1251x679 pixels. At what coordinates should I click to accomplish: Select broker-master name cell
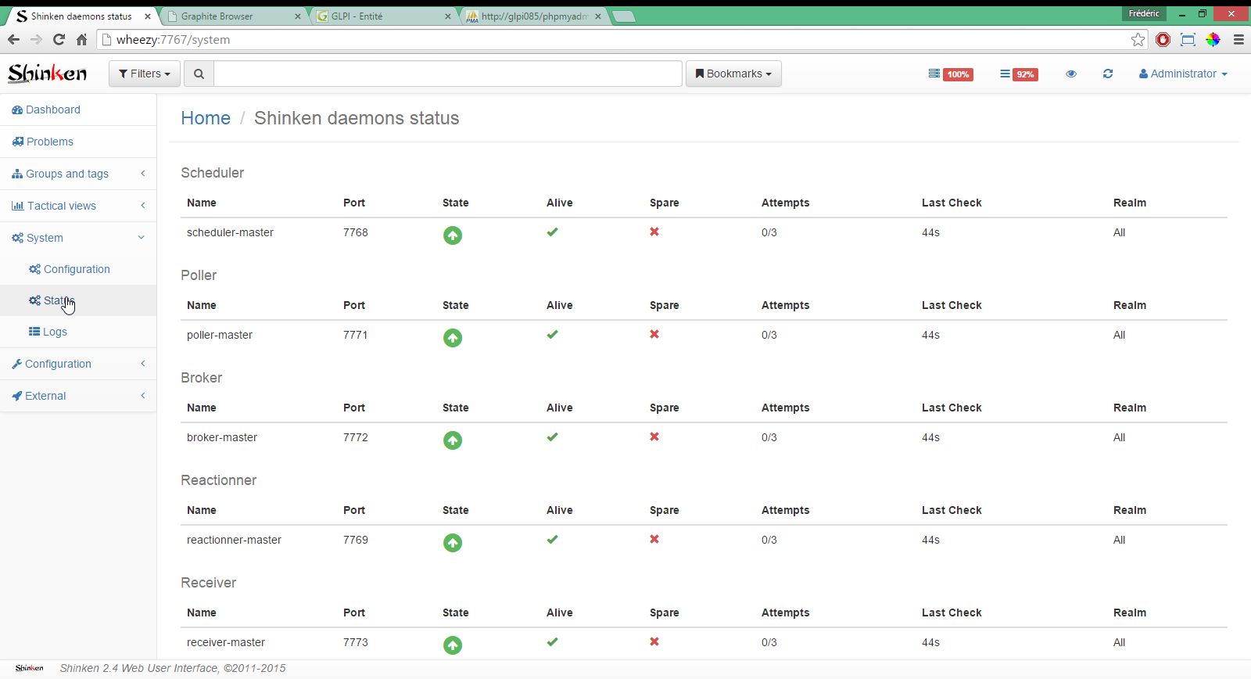click(222, 437)
